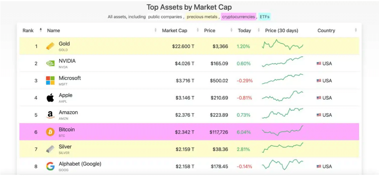
Task: Select the ETFs filter tag
Action: 264,17
